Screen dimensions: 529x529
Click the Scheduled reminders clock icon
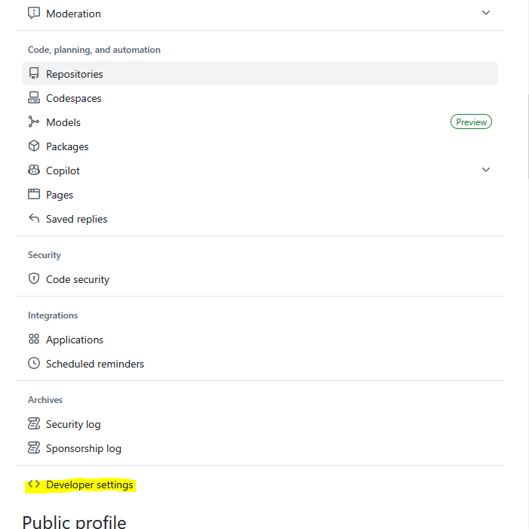point(33,364)
